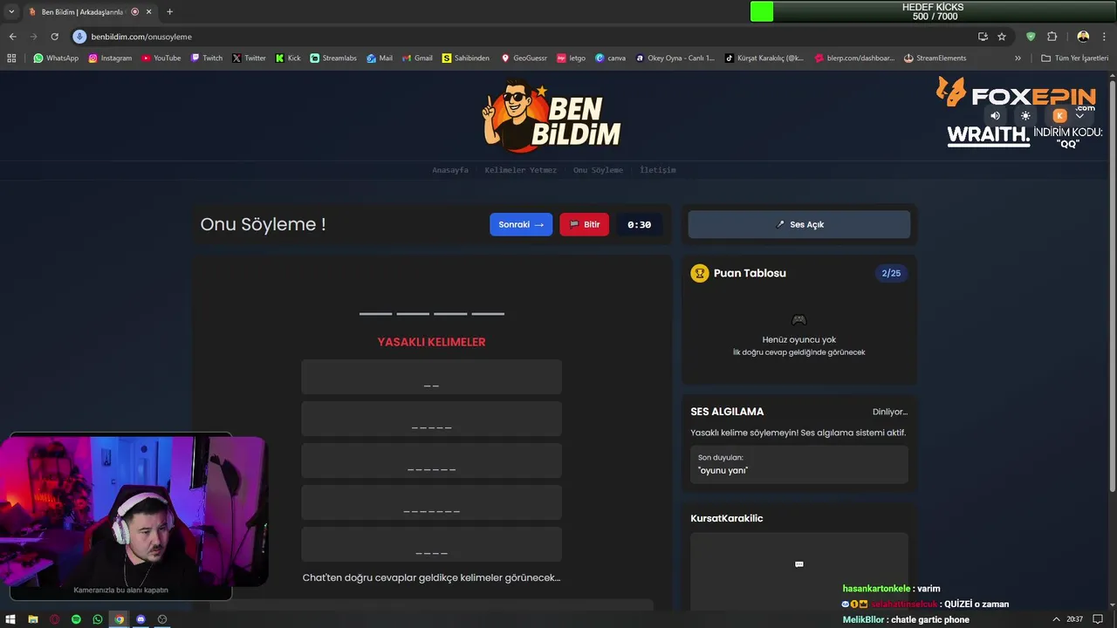Open the Windows Start menu
The width and height of the screenshot is (1117, 628).
[x=10, y=619]
